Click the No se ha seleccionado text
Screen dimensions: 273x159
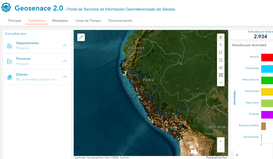[37, 79]
